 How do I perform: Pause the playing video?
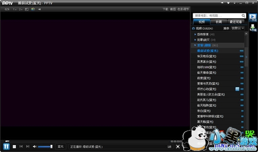[x=6, y=146]
